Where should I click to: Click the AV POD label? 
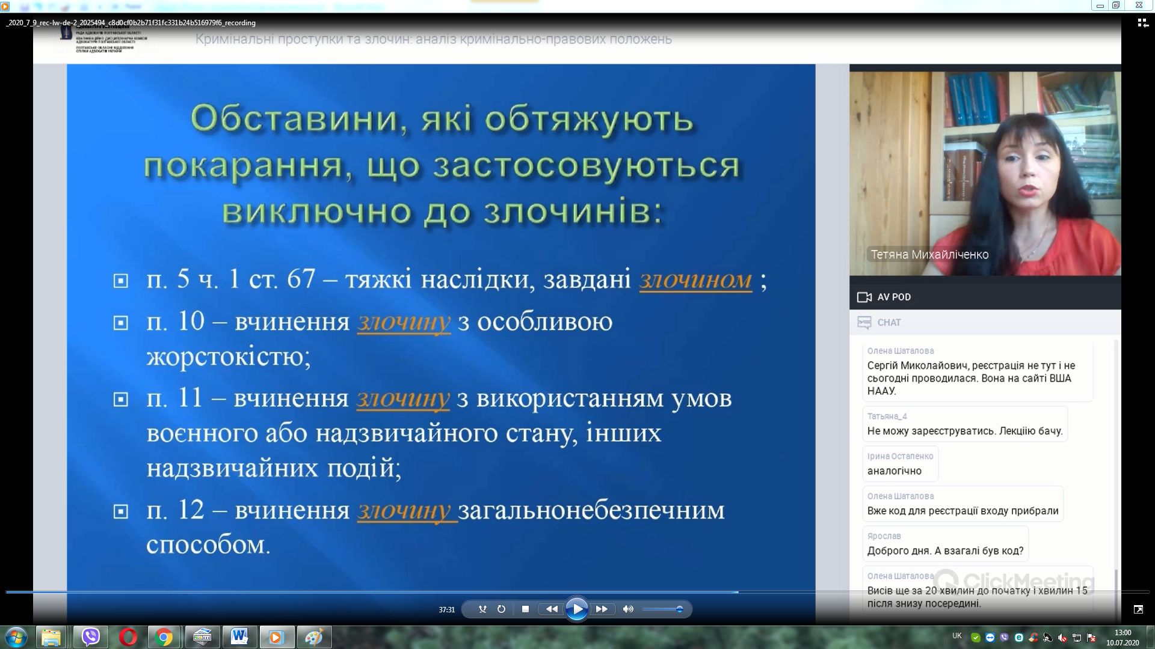click(x=894, y=297)
